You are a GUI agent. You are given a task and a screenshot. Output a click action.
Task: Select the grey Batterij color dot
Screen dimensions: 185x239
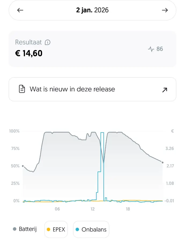click(15, 229)
